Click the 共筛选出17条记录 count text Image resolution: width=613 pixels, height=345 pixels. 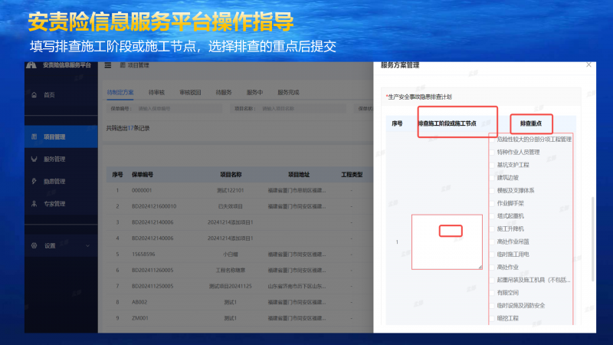[128, 128]
